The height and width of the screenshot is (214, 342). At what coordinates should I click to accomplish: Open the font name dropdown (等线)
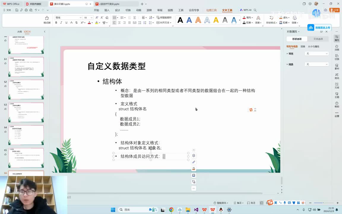80,18
